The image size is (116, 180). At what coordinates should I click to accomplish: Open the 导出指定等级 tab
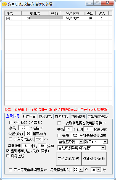98,116
